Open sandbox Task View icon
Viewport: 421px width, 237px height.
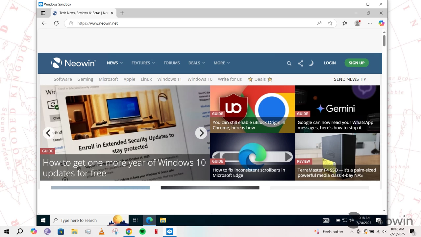pyautogui.click(x=135, y=220)
